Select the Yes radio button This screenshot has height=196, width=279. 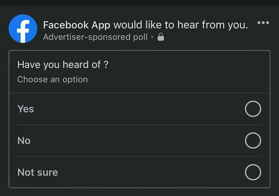tap(253, 109)
